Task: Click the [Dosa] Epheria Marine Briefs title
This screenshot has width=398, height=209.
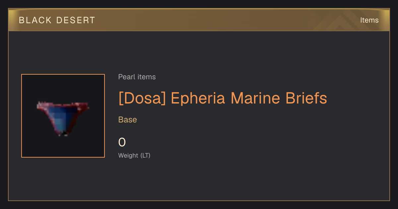Action: tap(223, 98)
